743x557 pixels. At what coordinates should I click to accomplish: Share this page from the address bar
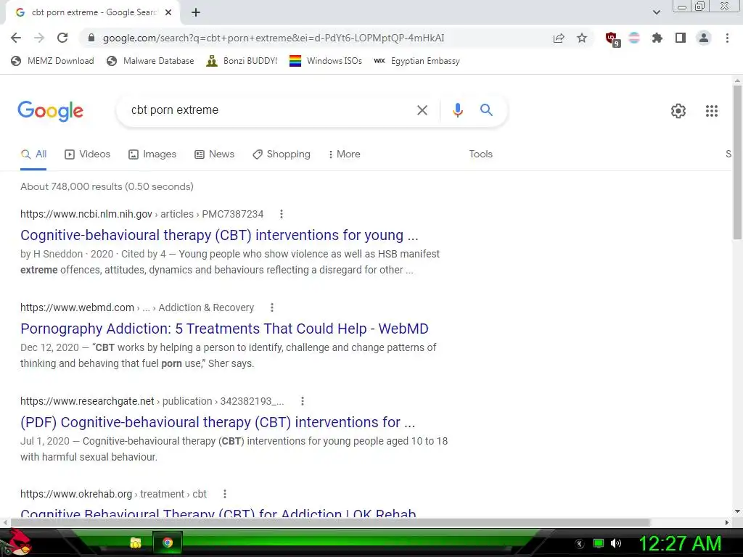coord(559,38)
